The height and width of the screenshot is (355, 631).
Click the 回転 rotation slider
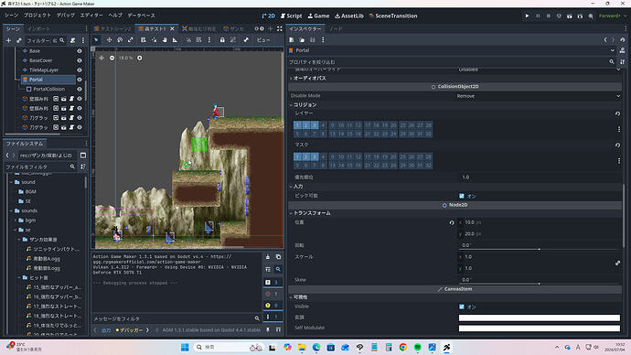pos(540,249)
